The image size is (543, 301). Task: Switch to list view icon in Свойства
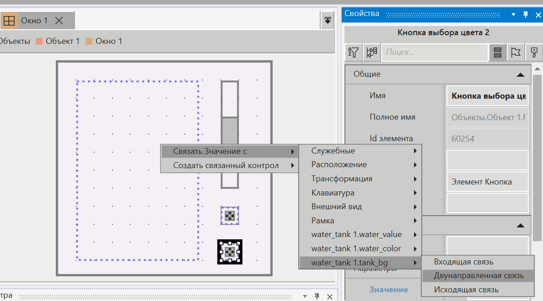[498, 53]
